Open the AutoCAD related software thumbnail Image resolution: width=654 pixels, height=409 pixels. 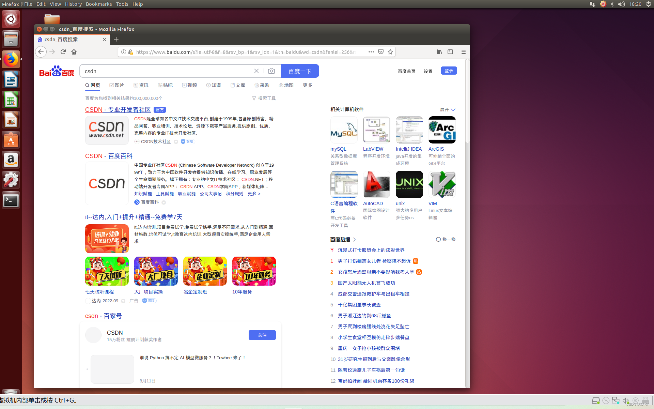pyautogui.click(x=377, y=184)
